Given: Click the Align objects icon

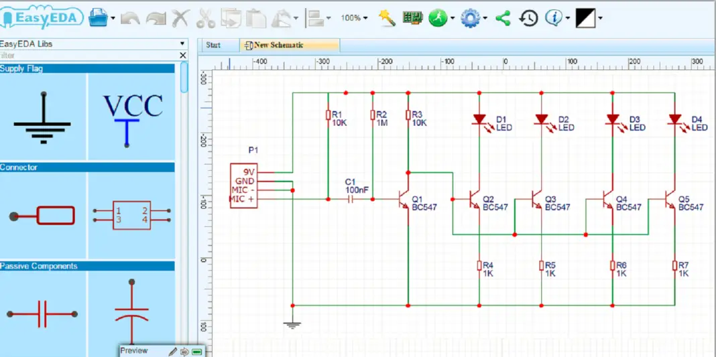Looking at the screenshot, I should (x=316, y=18).
